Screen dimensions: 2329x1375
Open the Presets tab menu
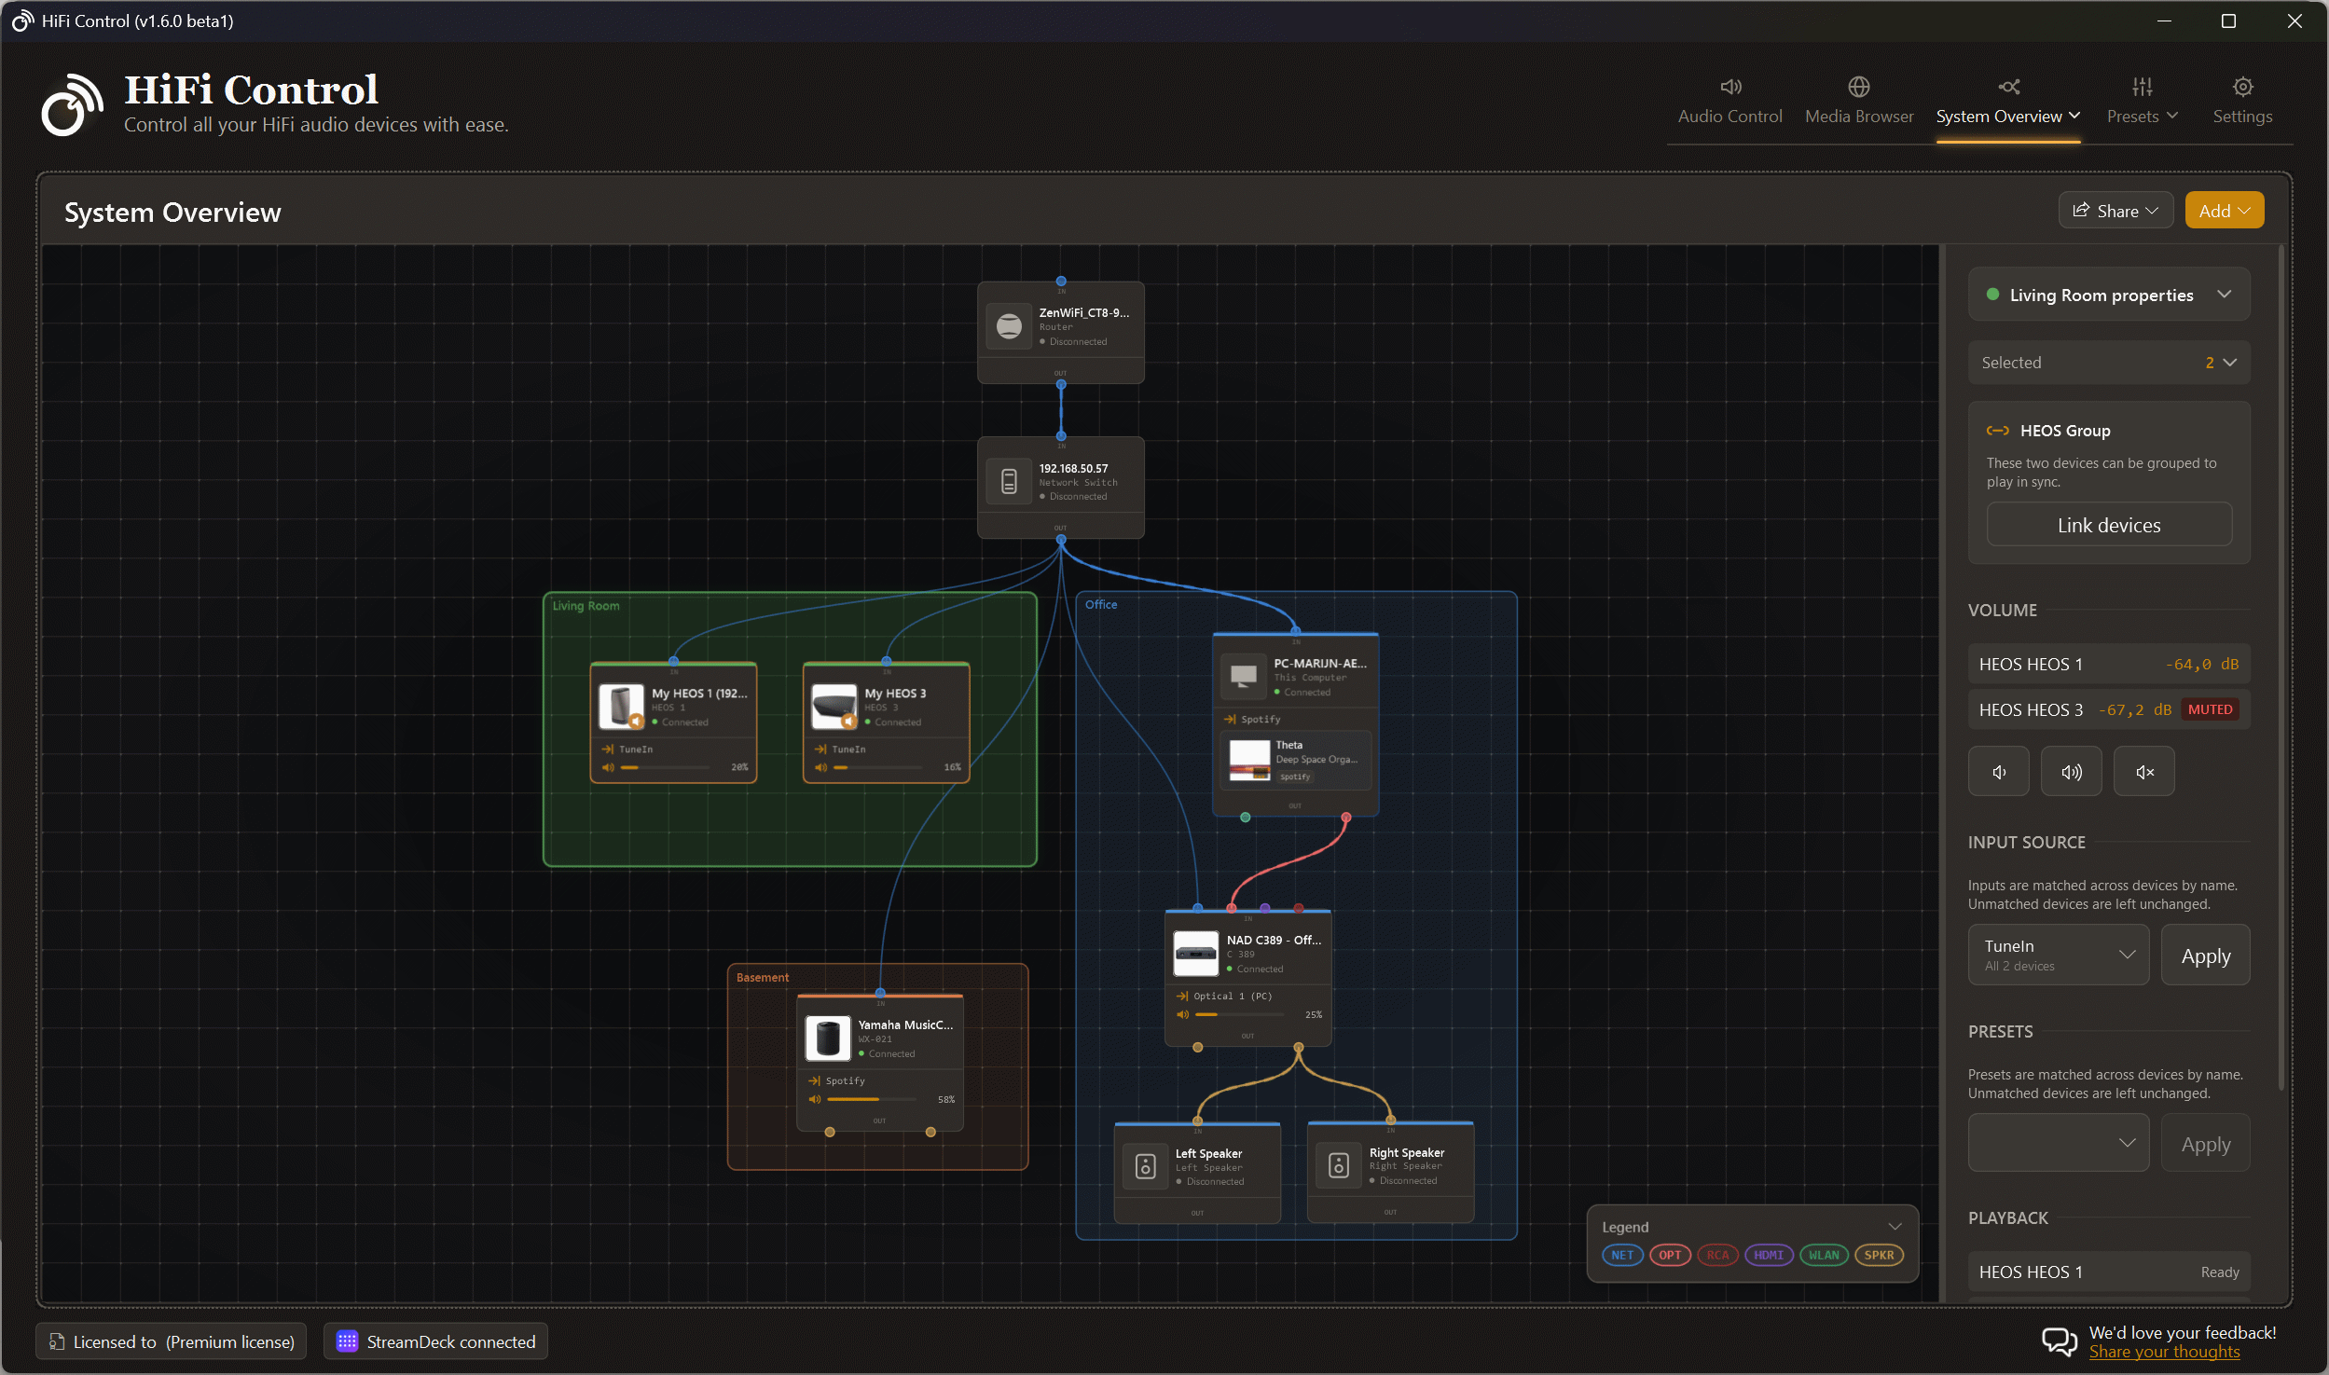tap(2142, 103)
